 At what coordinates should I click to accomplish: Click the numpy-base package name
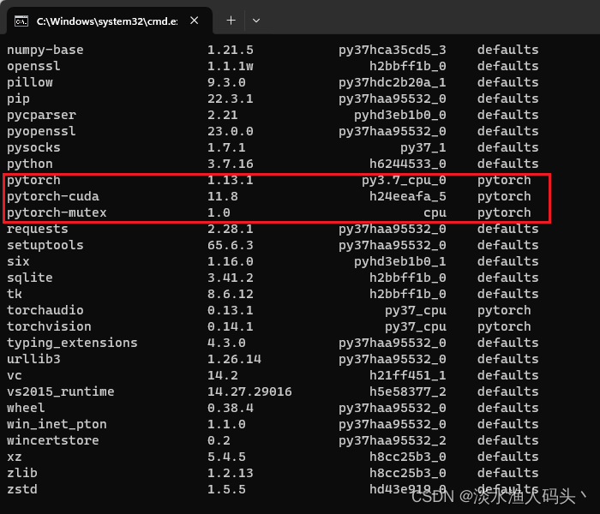point(45,50)
